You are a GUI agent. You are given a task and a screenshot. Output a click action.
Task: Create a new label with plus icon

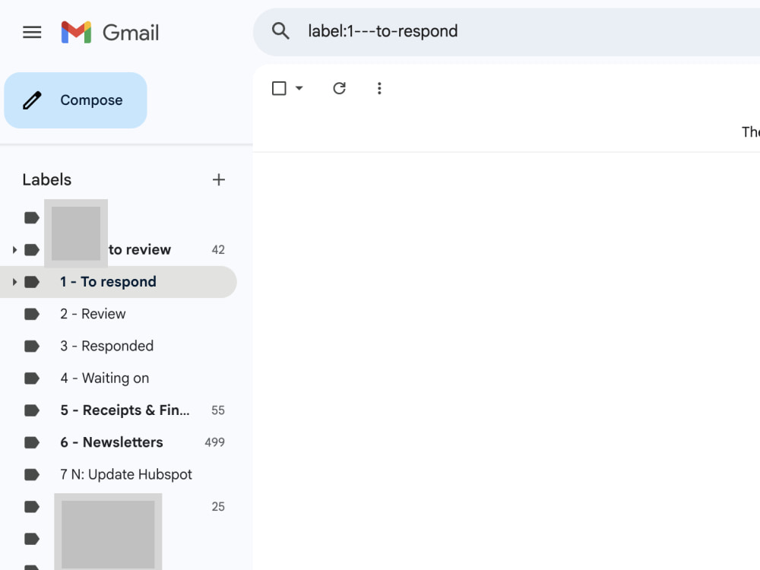219,180
